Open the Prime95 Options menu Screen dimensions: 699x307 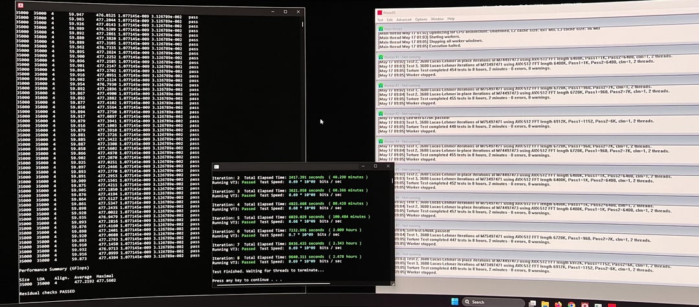point(421,19)
